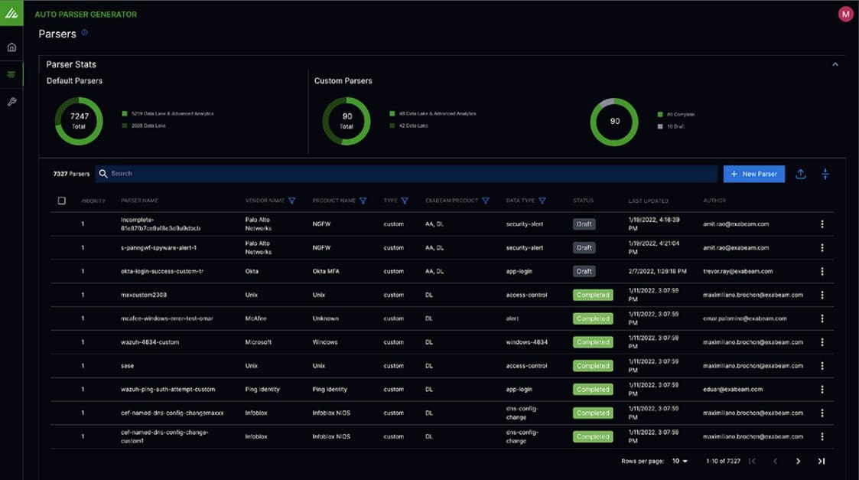Open actions menu for incomplete-81e87fb7 parser row
Image resolution: width=859 pixels, height=480 pixels.
coord(822,224)
